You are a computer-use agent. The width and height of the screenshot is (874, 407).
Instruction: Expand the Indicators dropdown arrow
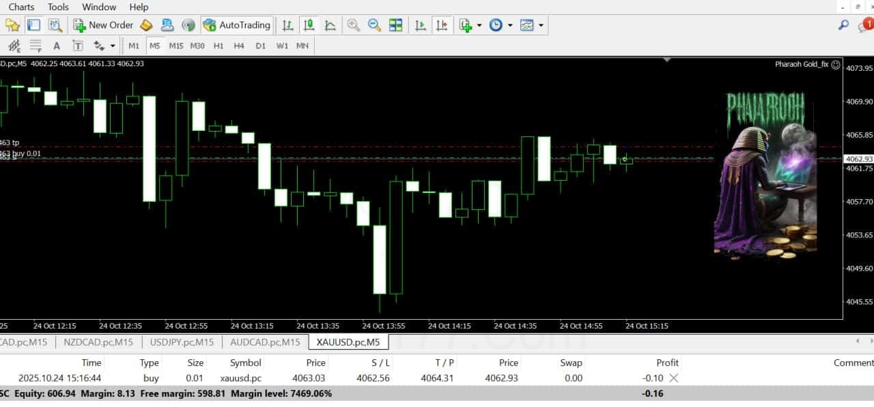coord(479,25)
